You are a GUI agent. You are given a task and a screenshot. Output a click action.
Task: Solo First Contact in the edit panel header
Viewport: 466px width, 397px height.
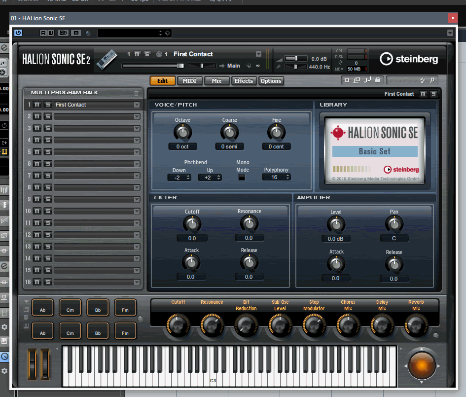point(433,94)
